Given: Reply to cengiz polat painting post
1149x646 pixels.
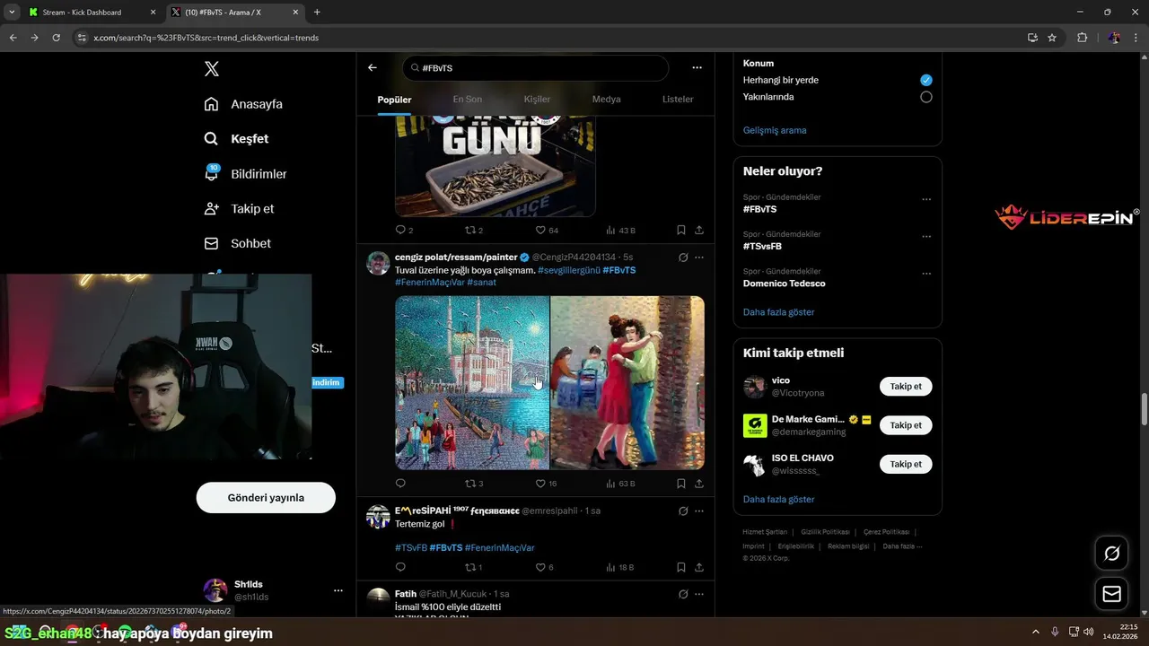Looking at the screenshot, I should [401, 484].
